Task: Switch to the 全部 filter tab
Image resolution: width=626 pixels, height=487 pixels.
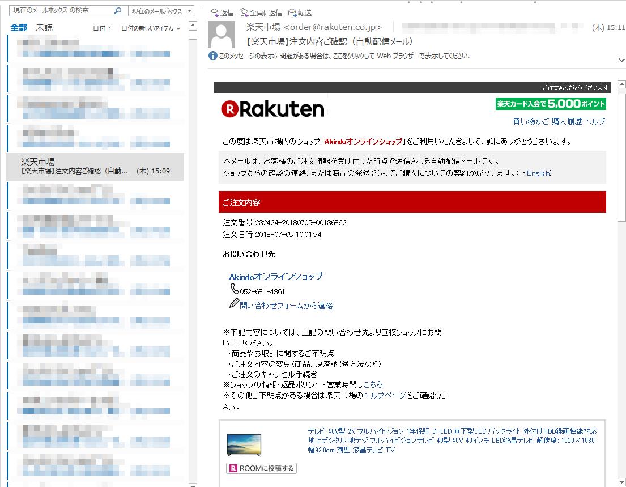Action: (18, 28)
